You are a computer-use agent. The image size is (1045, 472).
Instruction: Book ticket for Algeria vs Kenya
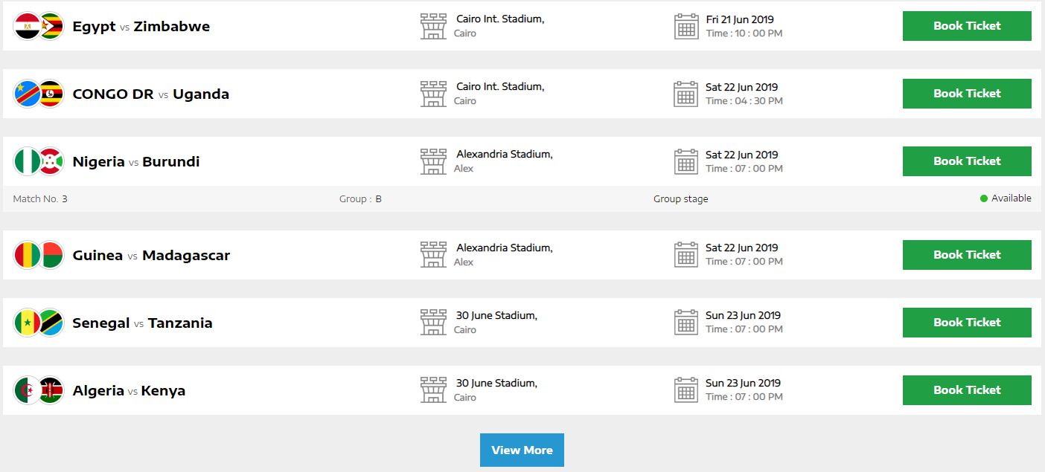click(966, 390)
